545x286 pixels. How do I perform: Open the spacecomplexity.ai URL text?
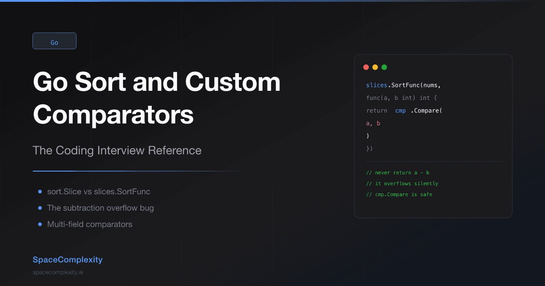[58, 272]
